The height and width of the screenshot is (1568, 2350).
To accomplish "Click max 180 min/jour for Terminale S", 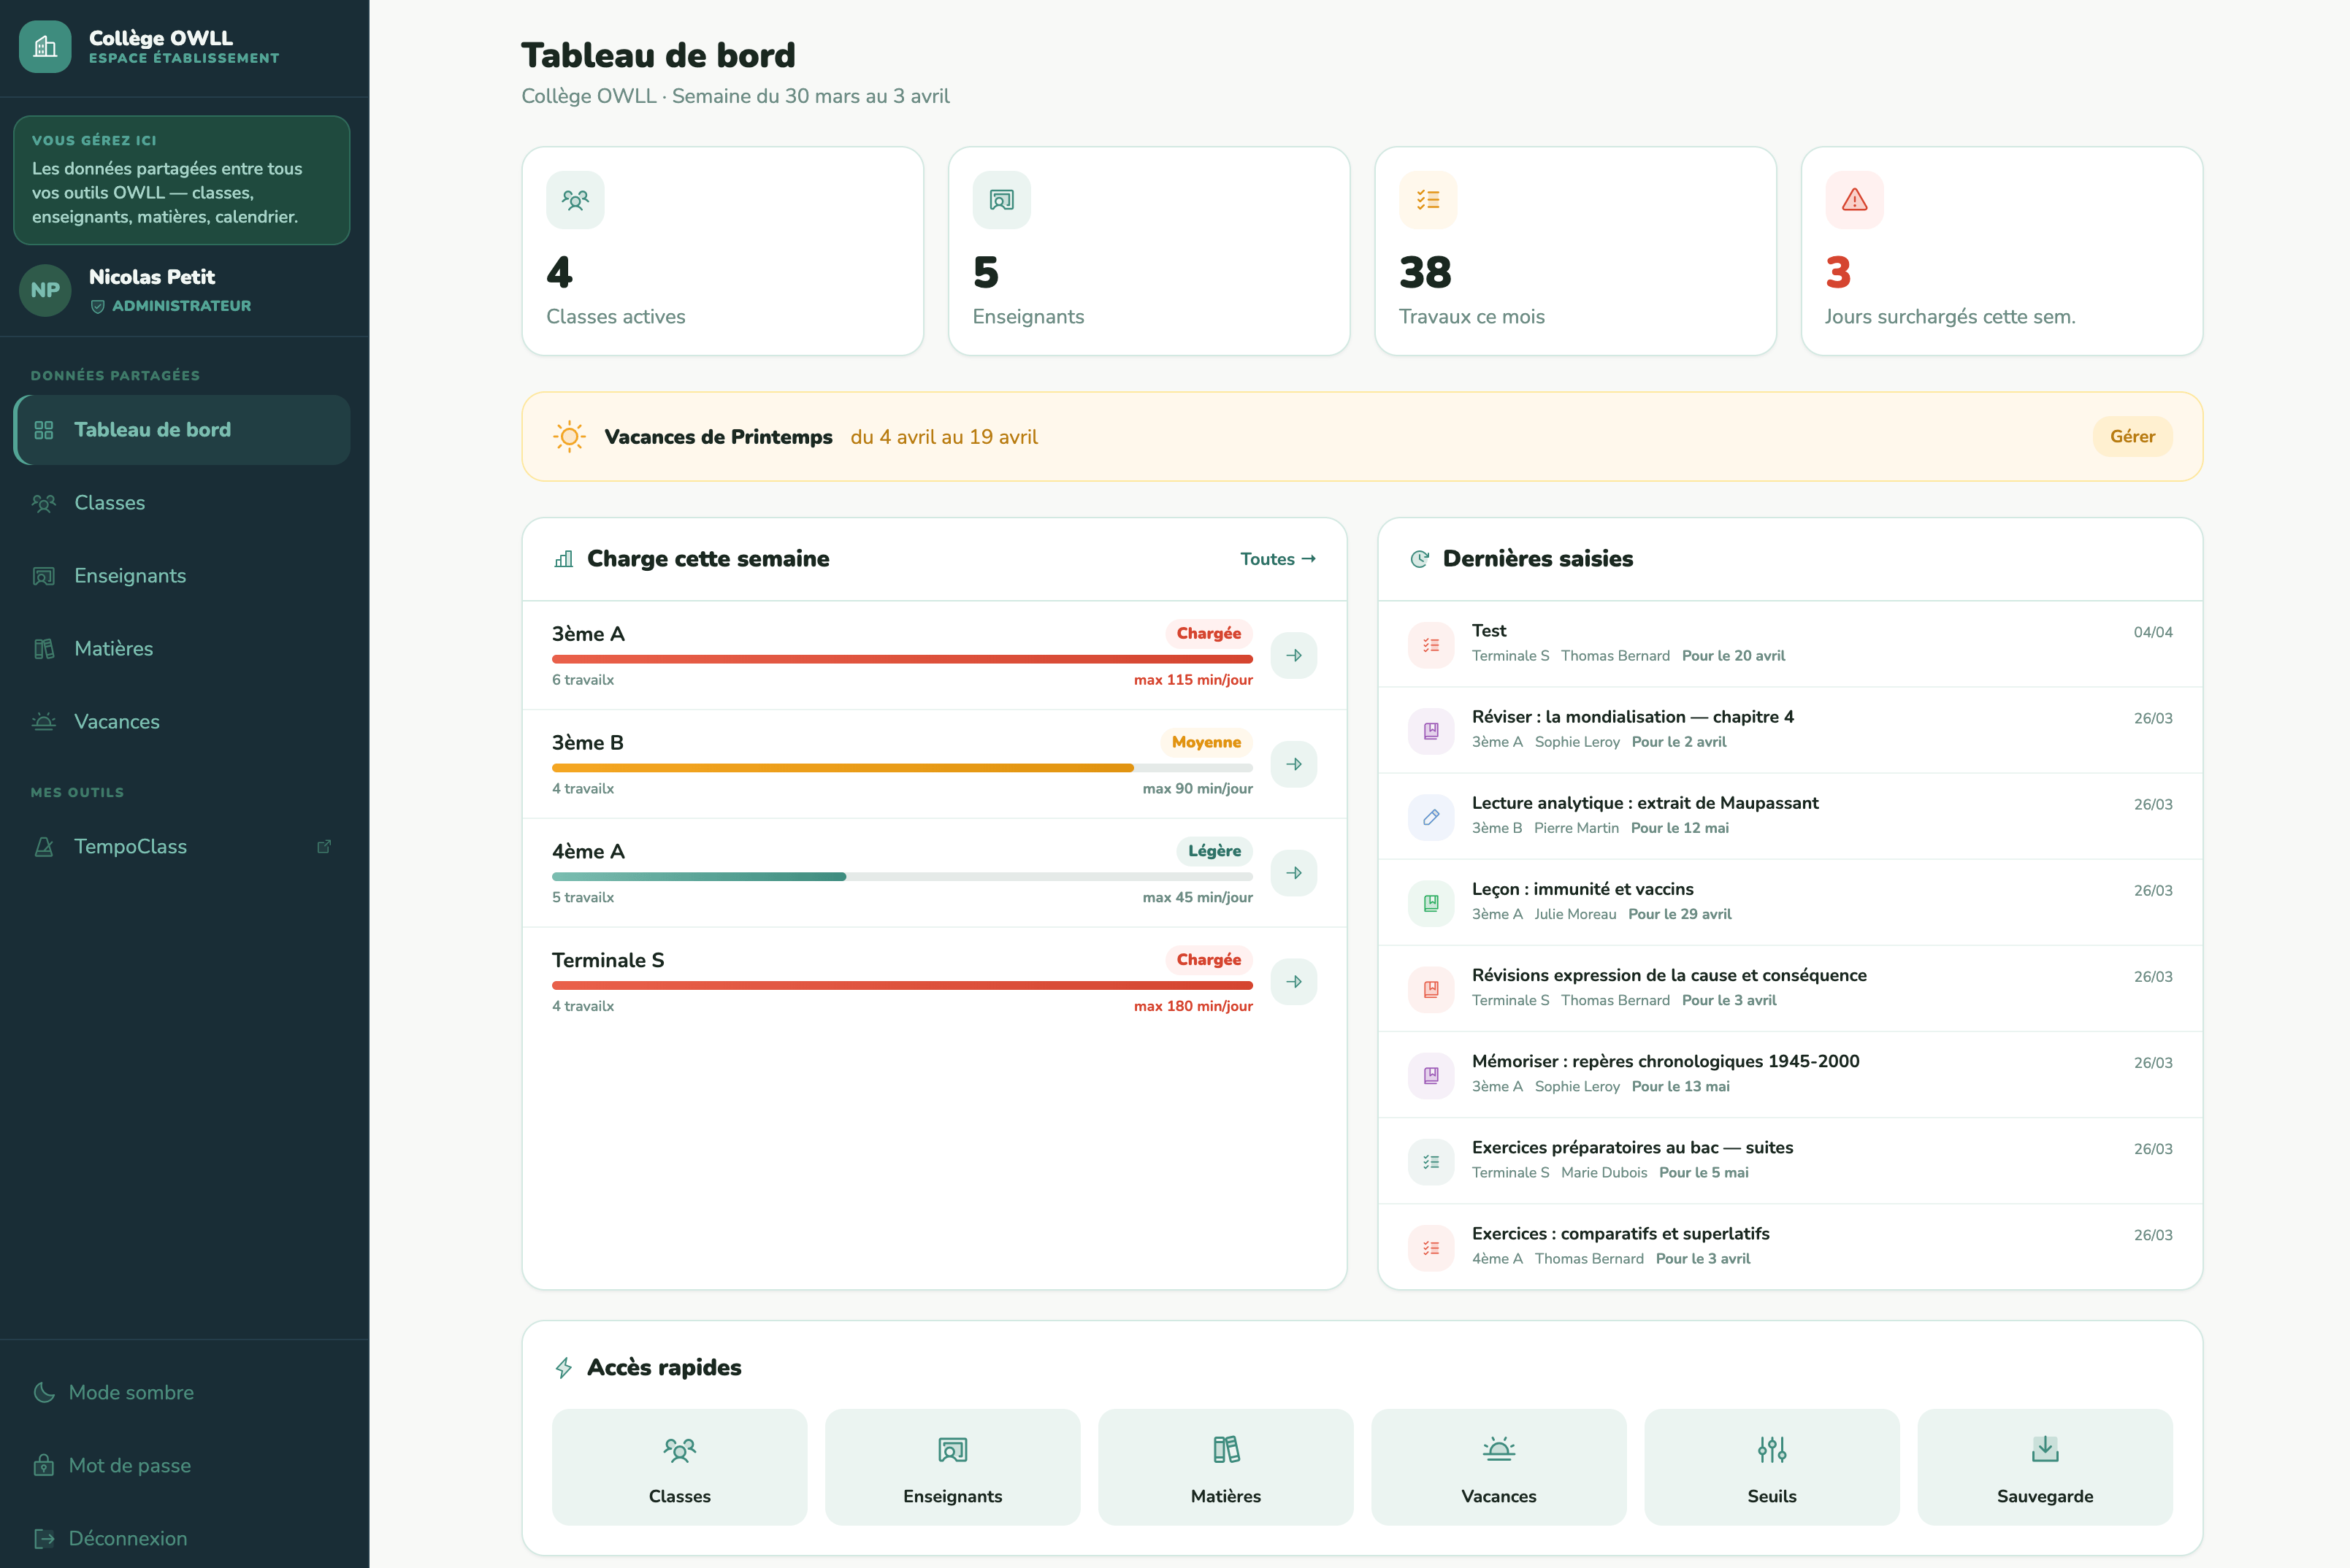I will (1193, 1007).
